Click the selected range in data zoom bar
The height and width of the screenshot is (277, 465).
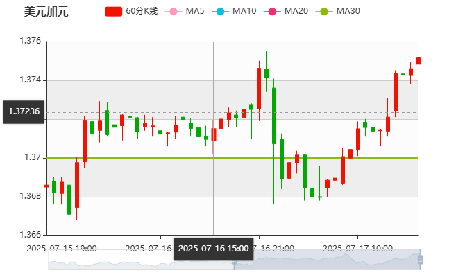pyautogui.click(x=327, y=260)
